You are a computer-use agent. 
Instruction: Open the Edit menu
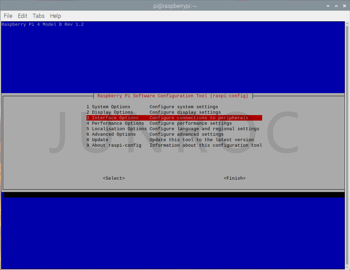[22, 16]
